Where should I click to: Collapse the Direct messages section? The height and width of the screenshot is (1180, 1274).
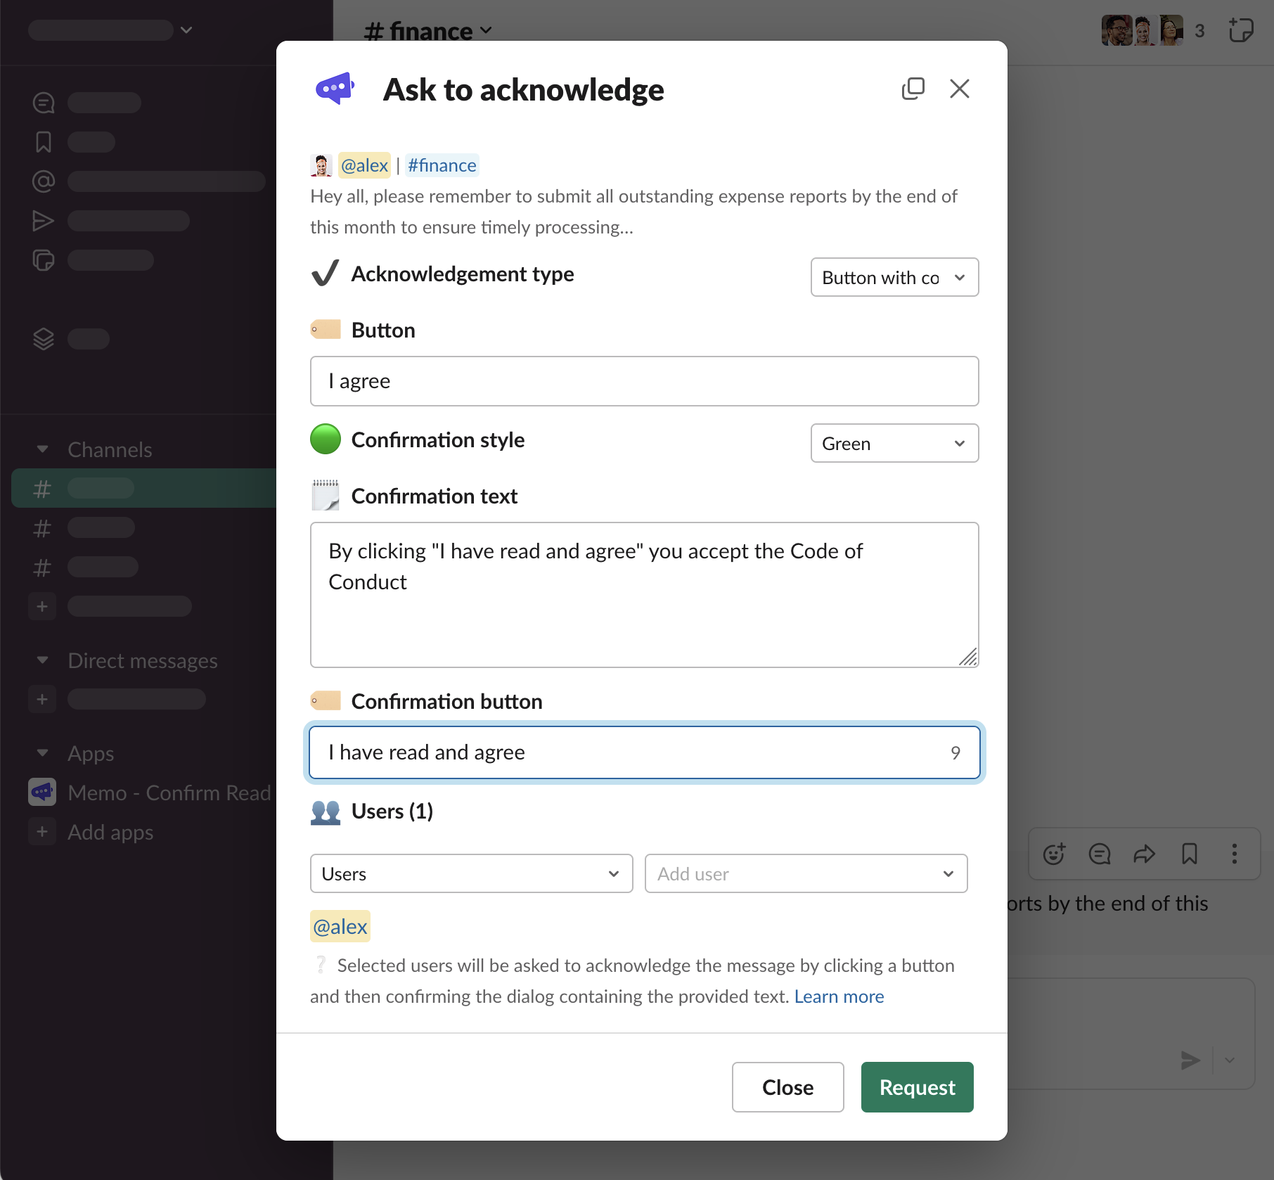pyautogui.click(x=43, y=660)
